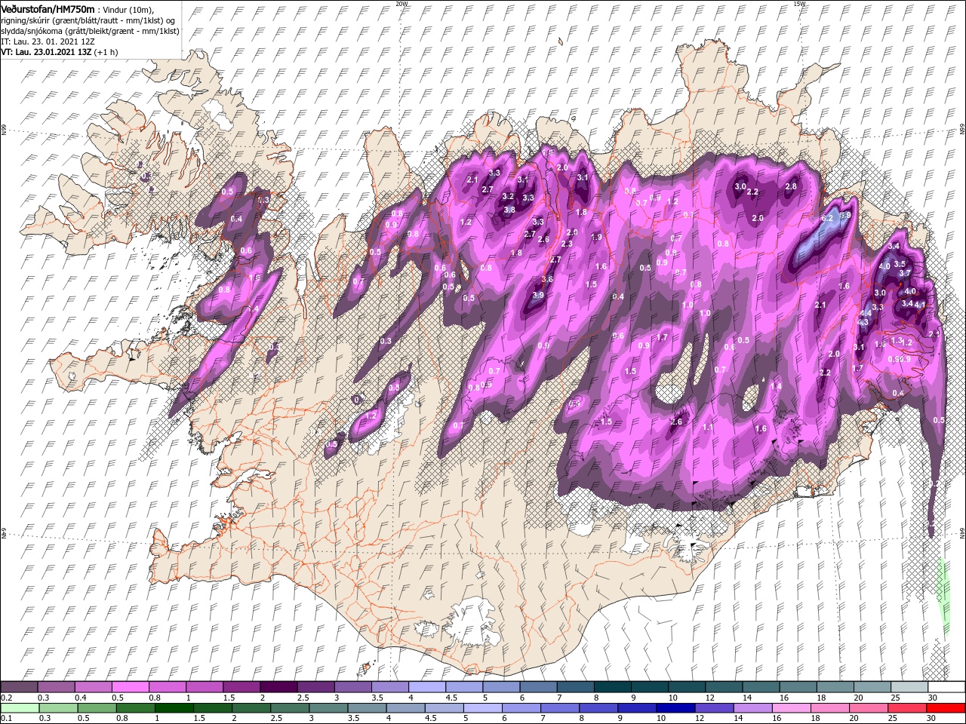Click the '3.8' precipitation value on the map
Image resolution: width=966 pixels, height=724 pixels.
point(509,210)
